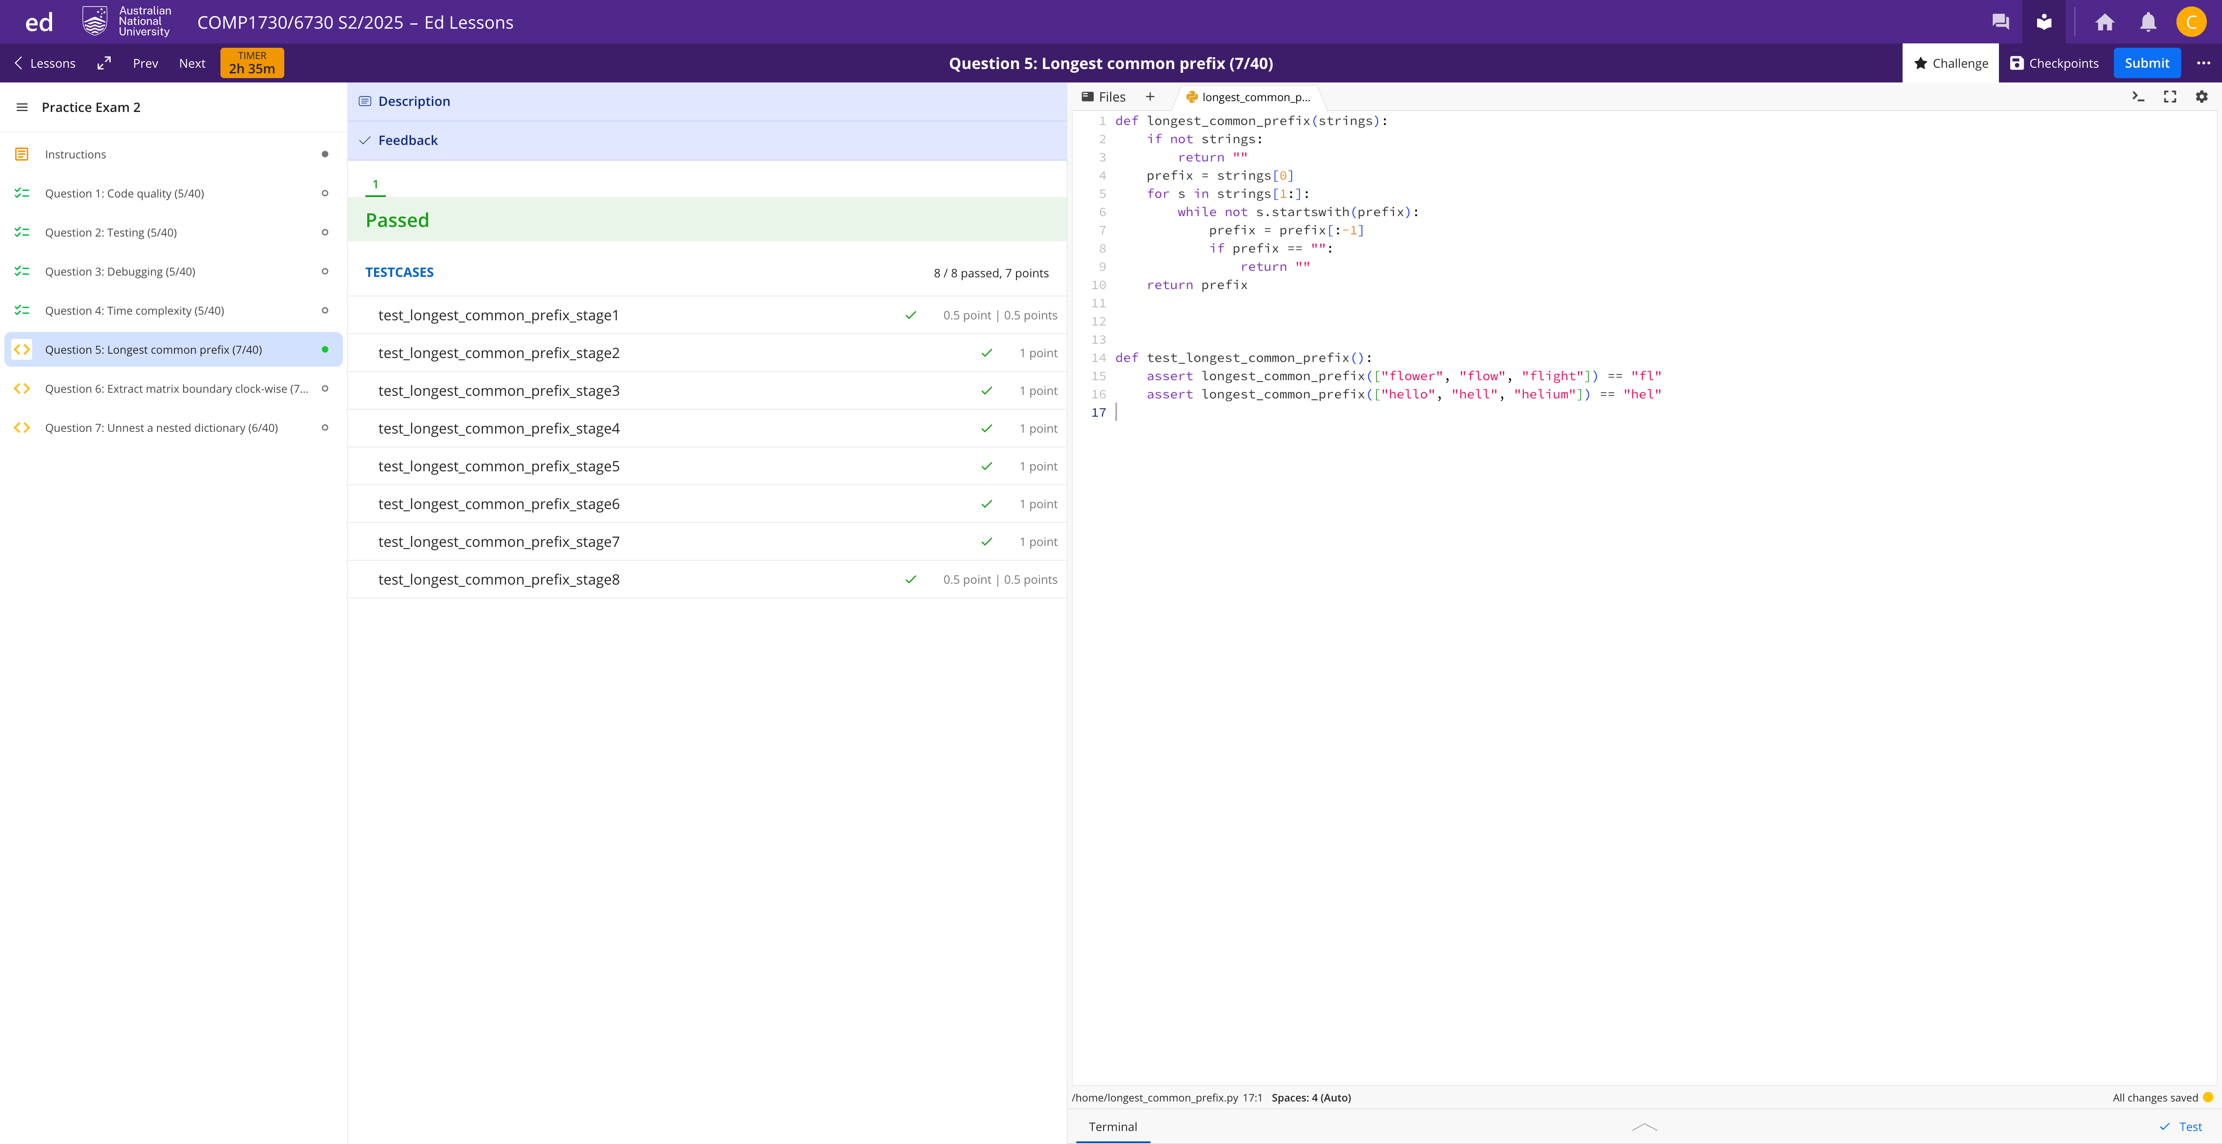
Task: Click the Timer 2h 35m badge
Action: coord(252,63)
